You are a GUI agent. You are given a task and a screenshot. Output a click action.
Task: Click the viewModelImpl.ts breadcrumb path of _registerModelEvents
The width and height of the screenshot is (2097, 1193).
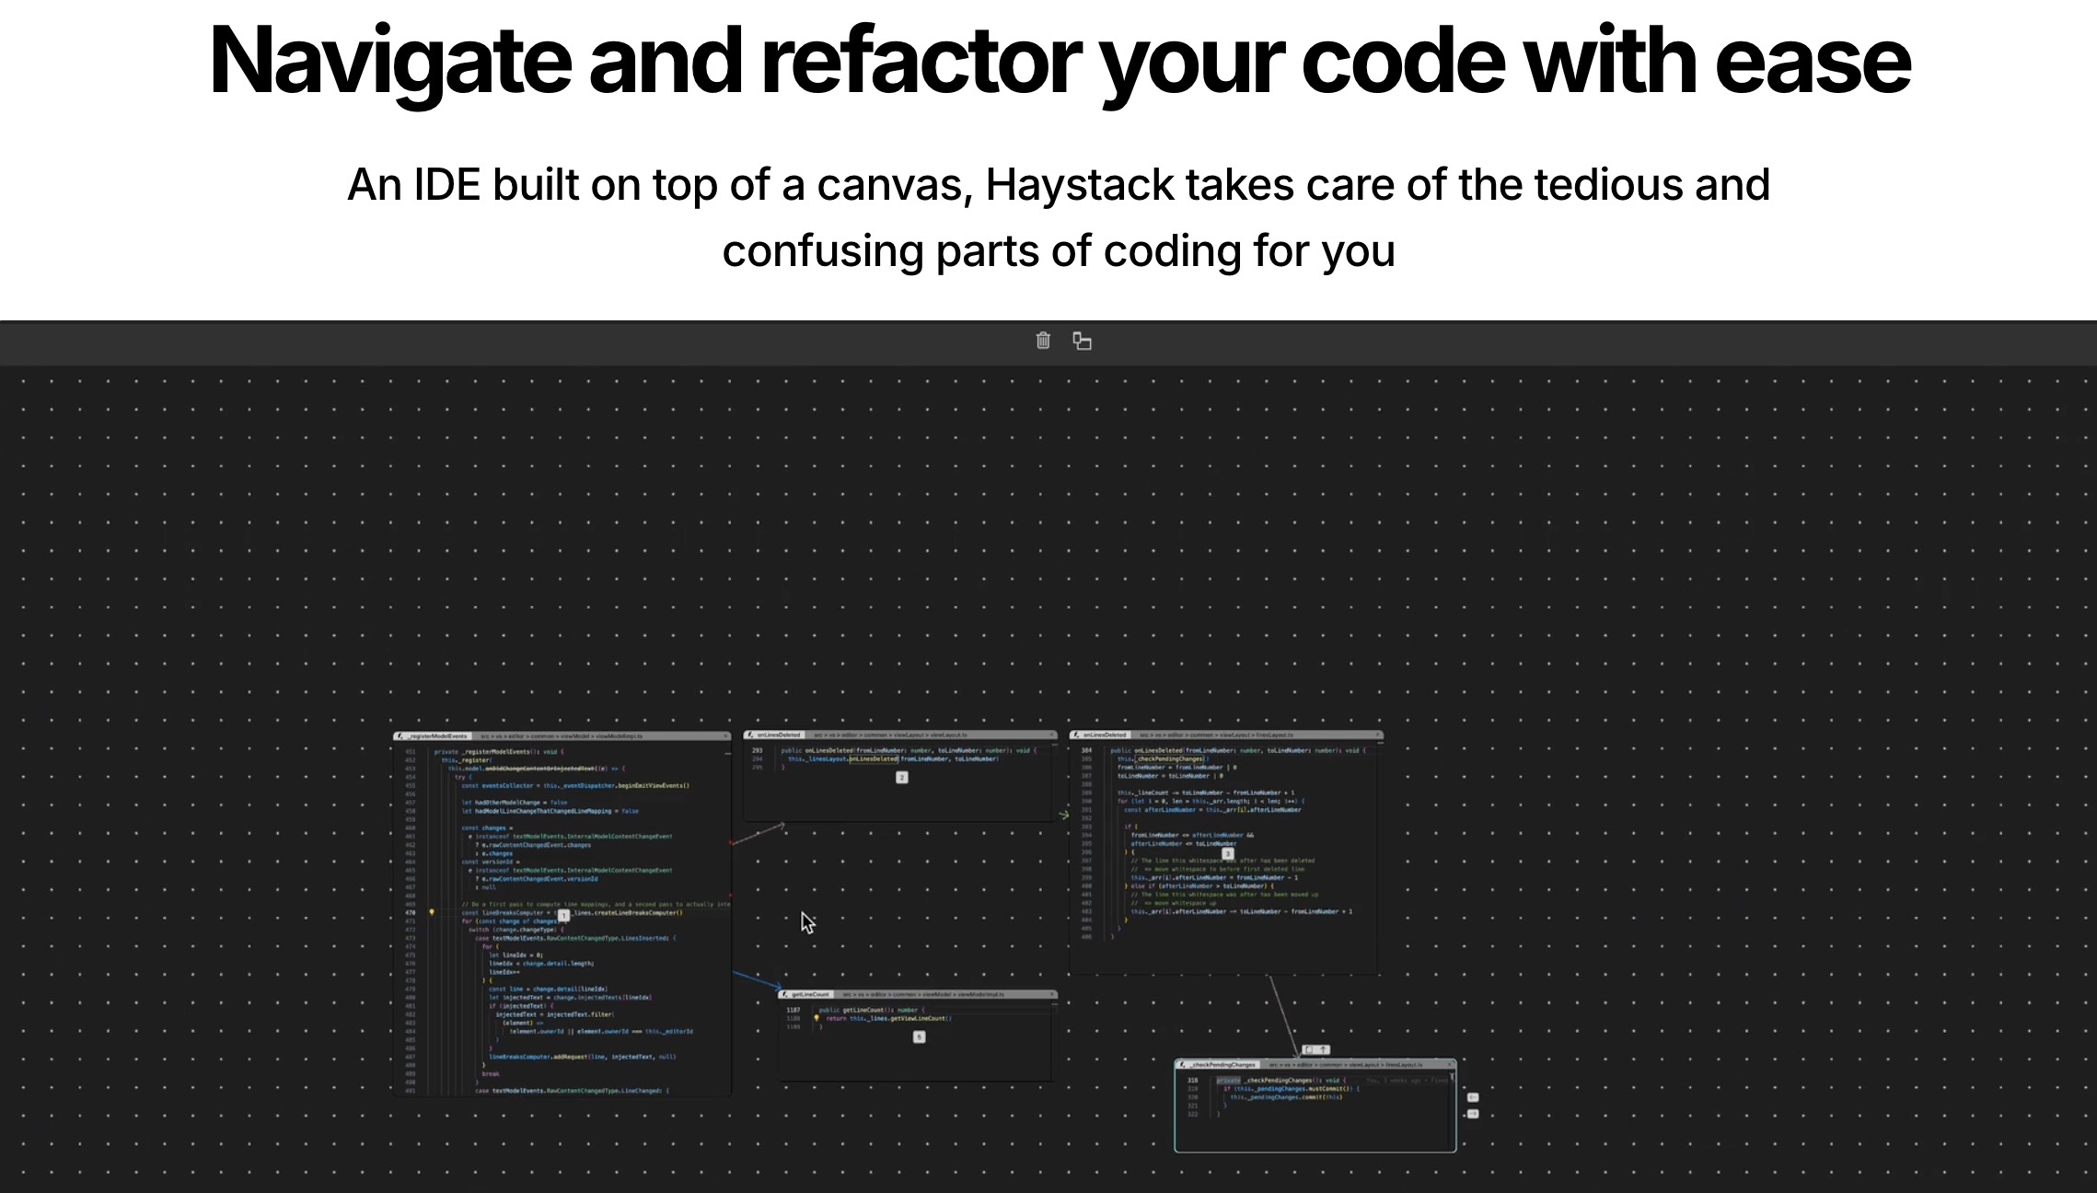point(562,736)
